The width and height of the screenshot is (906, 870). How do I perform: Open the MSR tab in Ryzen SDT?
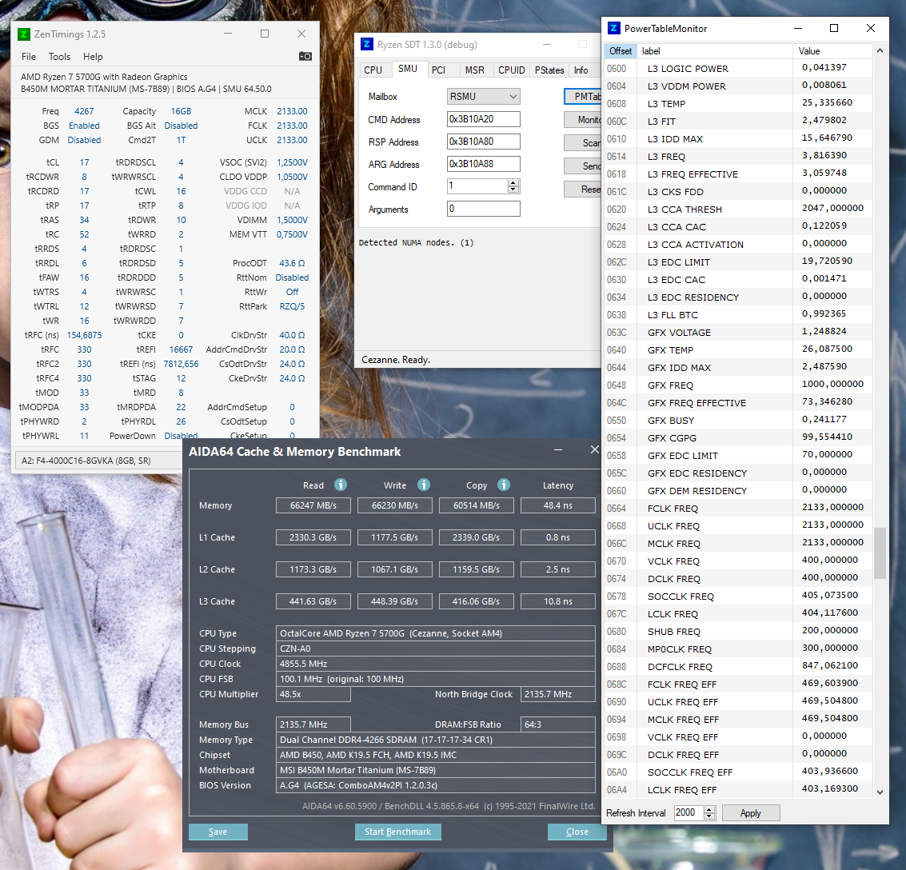pyautogui.click(x=475, y=70)
